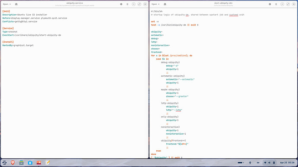Click the 'noninteractive=1' assignment line
Viewport: 298px width, 167px height.
coord(176,134)
